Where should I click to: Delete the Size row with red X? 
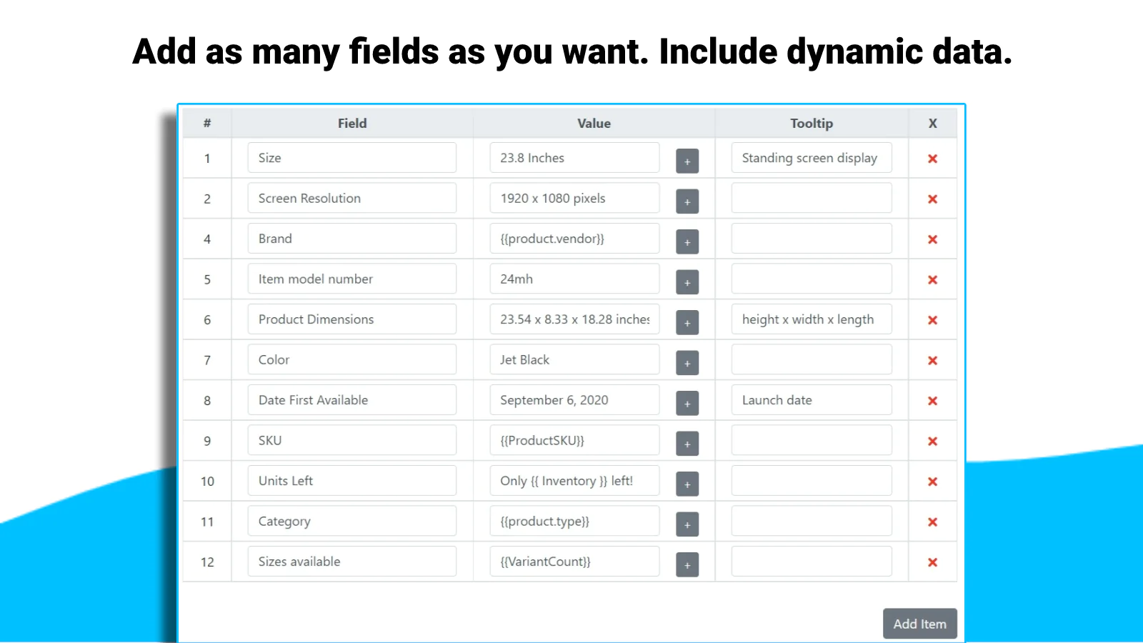coord(932,159)
